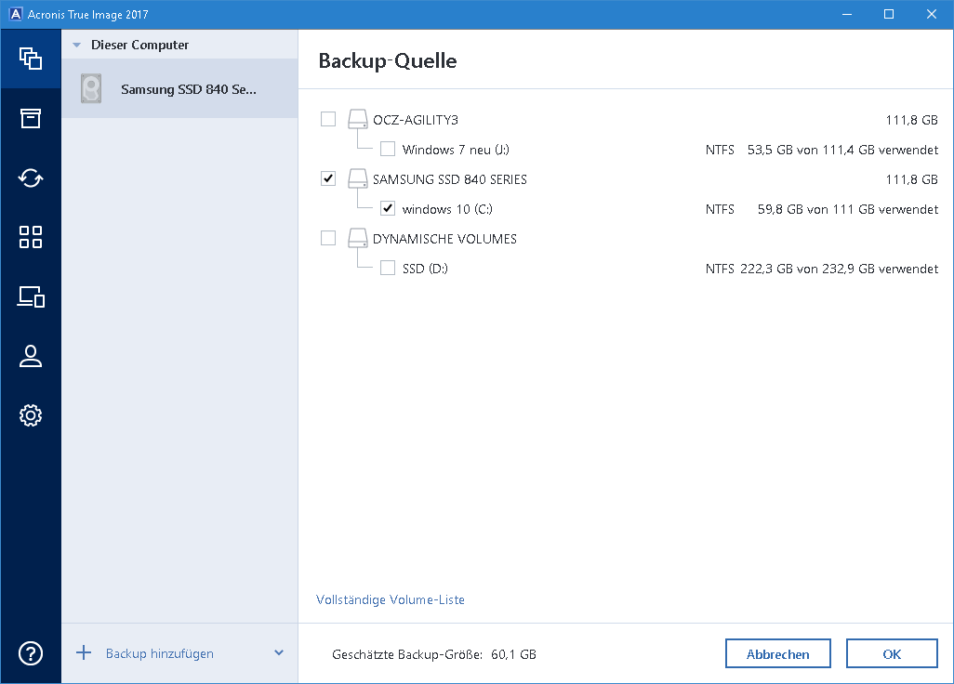Select the windows 10 (C:) label
Viewport: 954px width, 684px height.
pyautogui.click(x=447, y=209)
